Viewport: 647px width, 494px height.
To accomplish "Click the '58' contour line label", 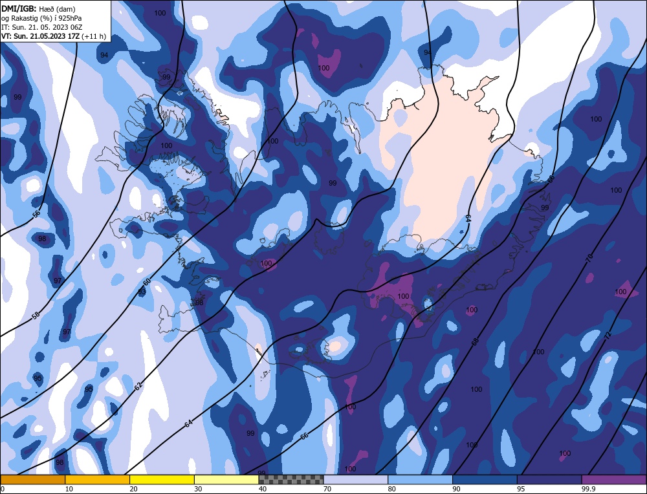I will click(x=36, y=315).
